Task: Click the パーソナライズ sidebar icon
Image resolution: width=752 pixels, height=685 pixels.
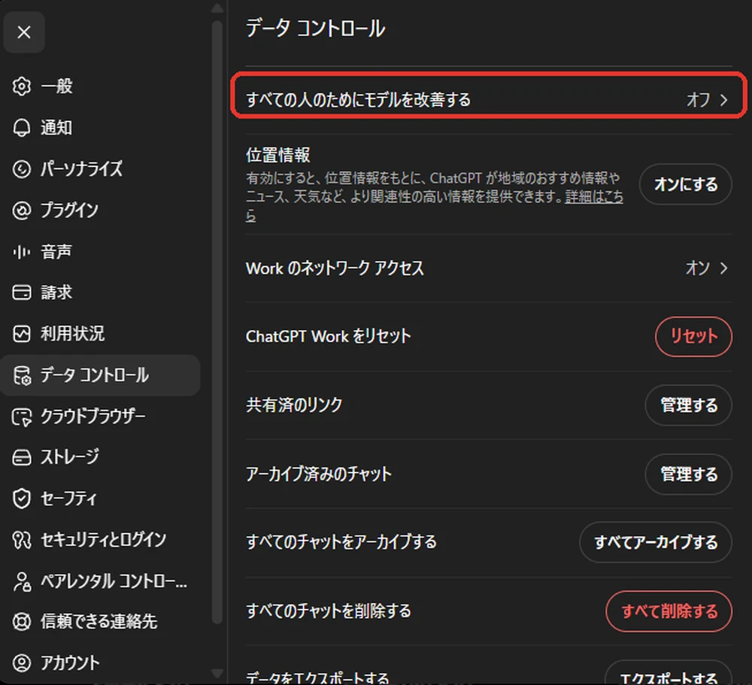Action: click(22, 169)
